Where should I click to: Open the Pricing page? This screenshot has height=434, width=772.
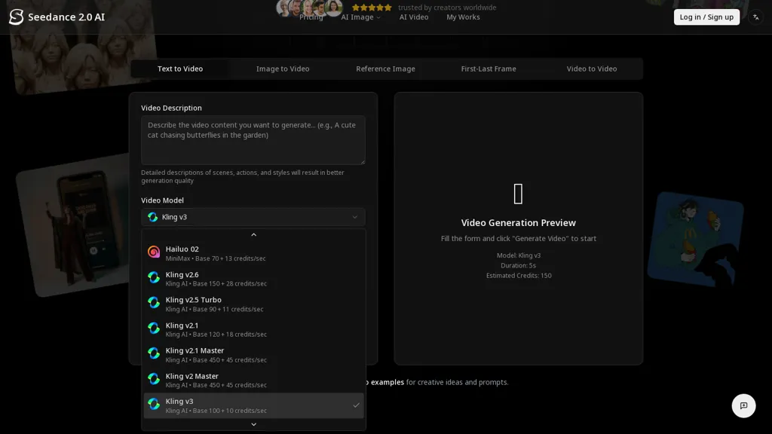pos(311,17)
